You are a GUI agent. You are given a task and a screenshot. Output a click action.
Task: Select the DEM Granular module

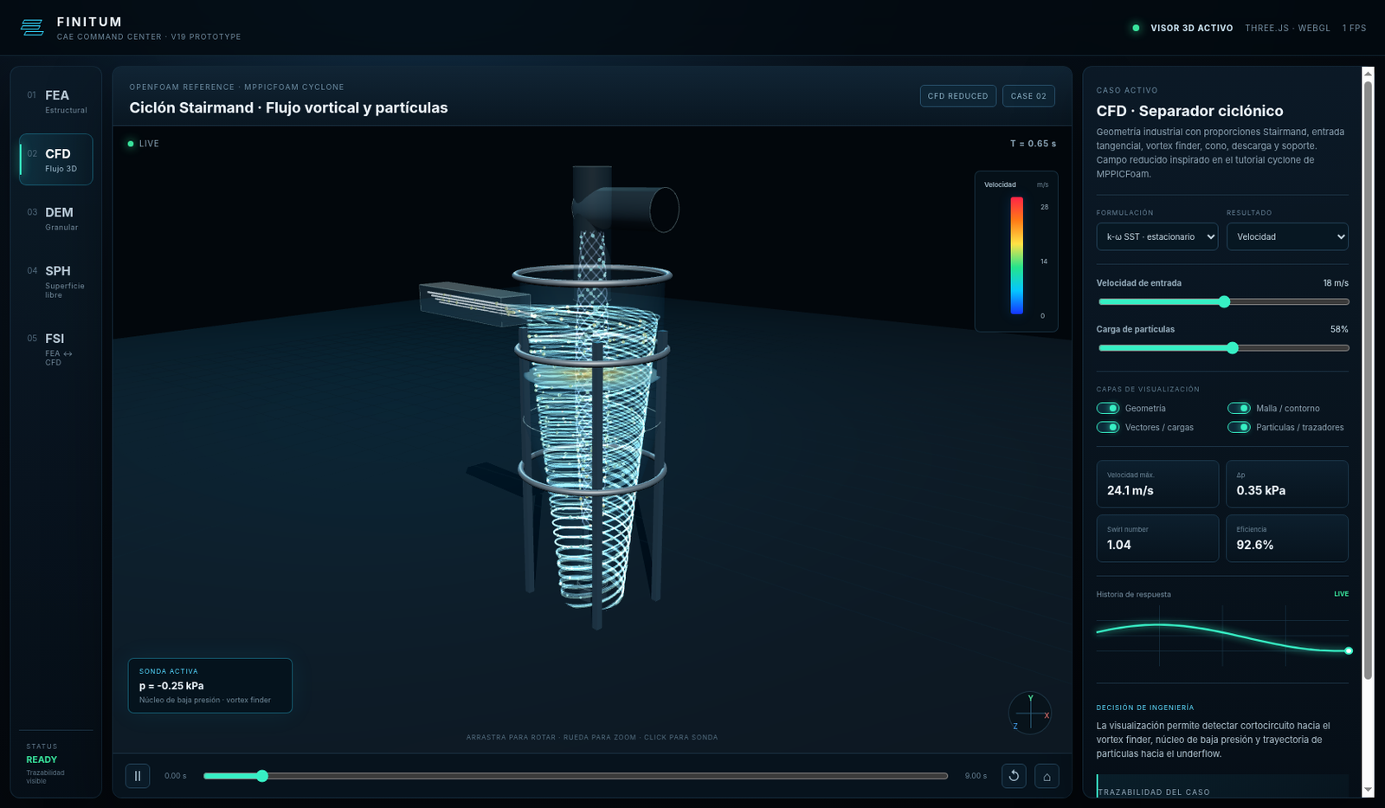point(56,218)
